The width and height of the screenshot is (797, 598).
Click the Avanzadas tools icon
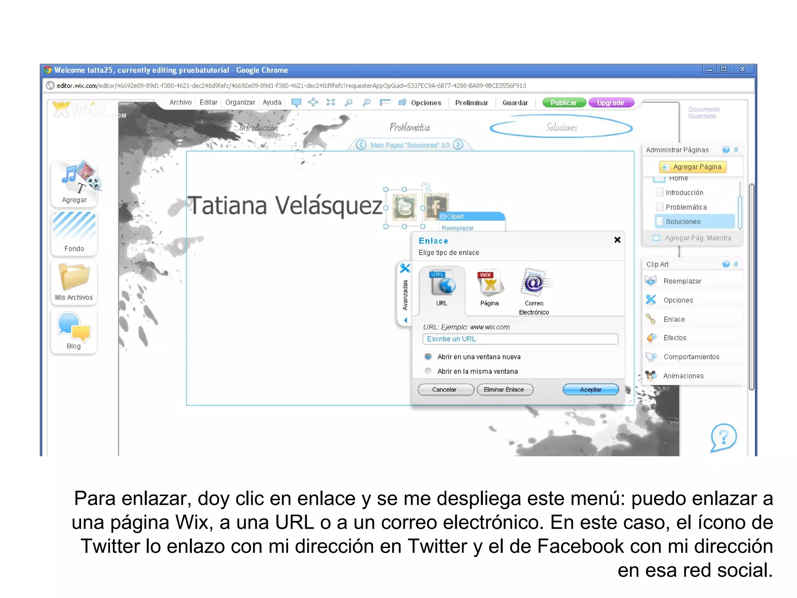point(405,268)
